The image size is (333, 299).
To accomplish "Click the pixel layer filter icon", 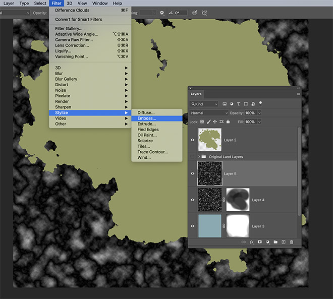I will coord(225,104).
